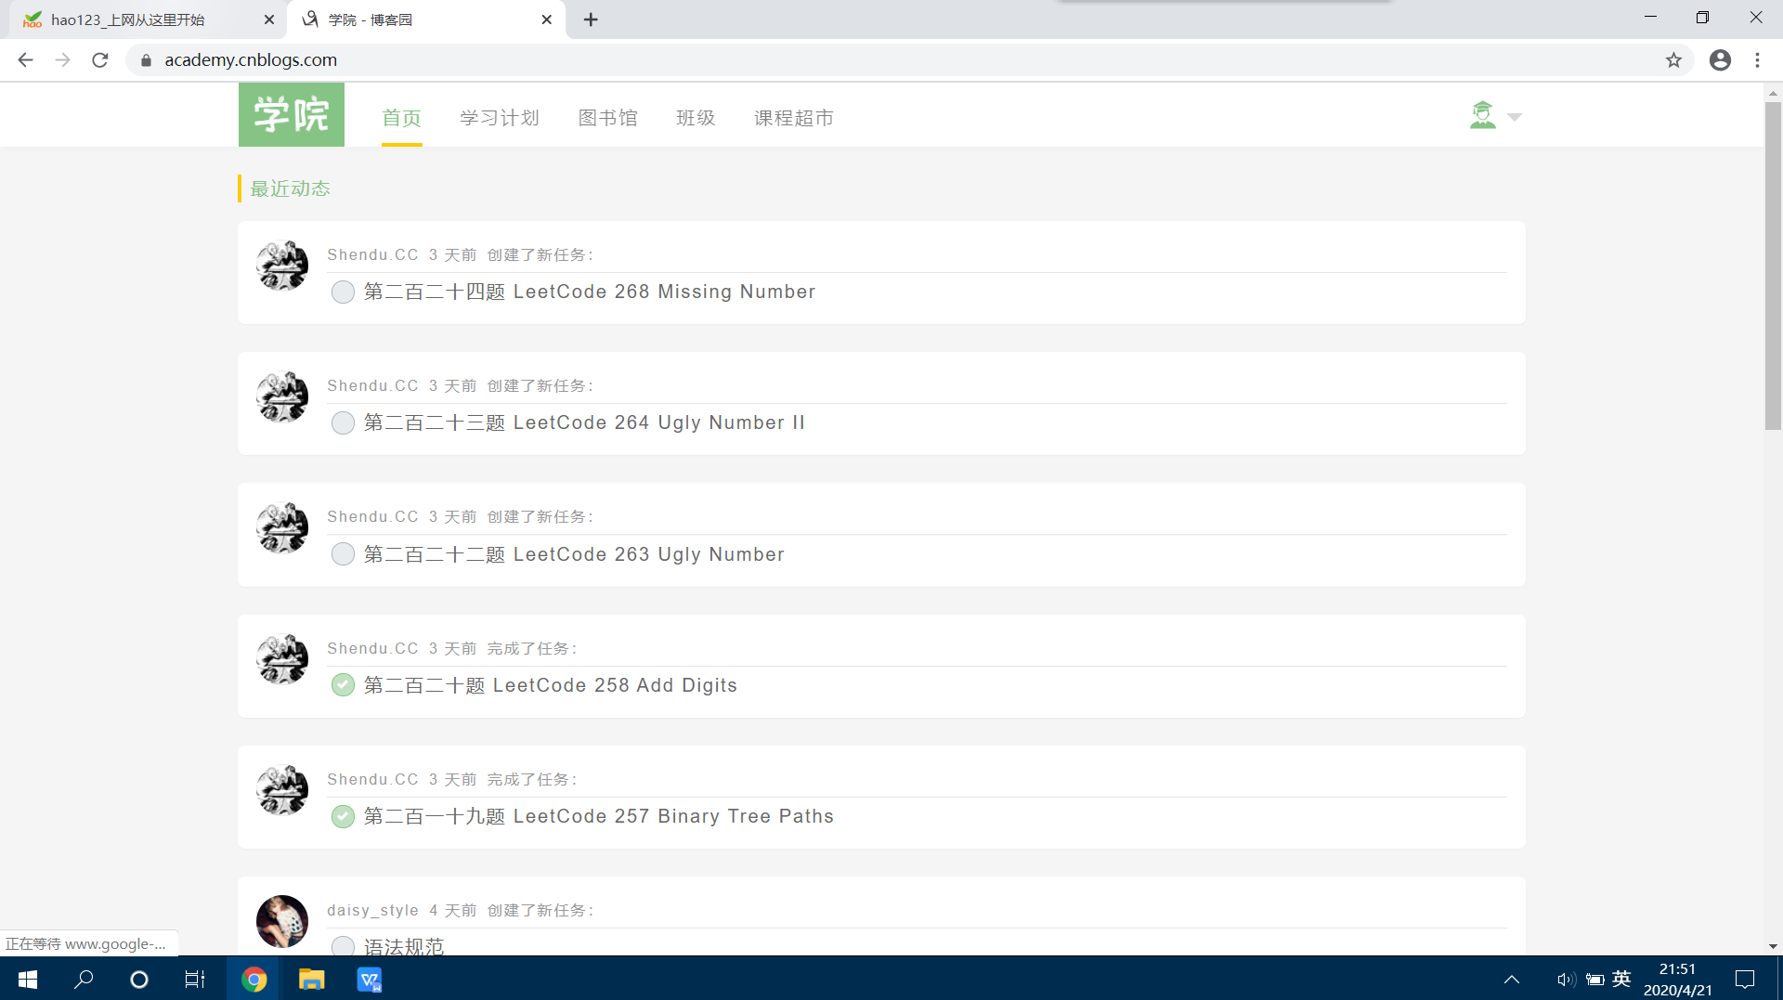Go forward in browser history
The height and width of the screenshot is (1000, 1783).
[x=62, y=59]
